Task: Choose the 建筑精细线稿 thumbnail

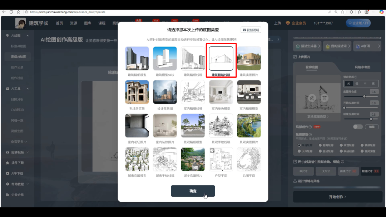Action: point(193,59)
